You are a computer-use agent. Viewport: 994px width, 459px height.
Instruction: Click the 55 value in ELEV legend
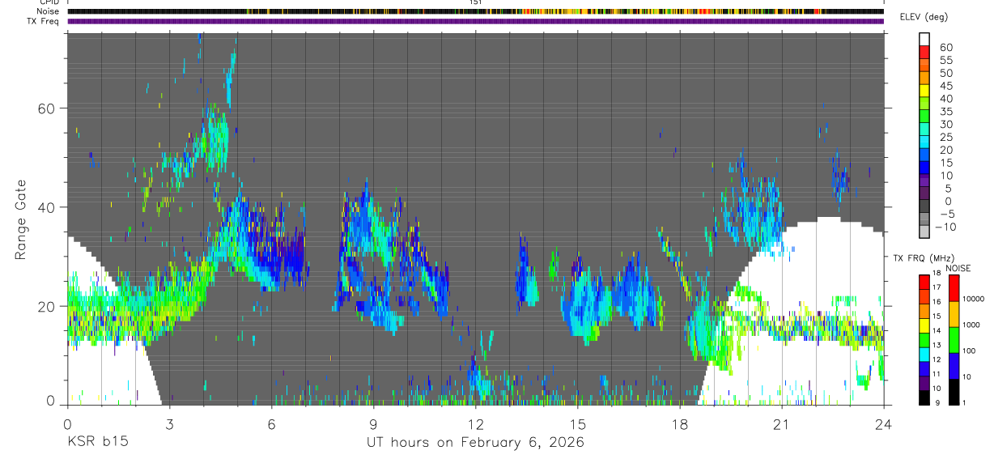pyautogui.click(x=945, y=60)
